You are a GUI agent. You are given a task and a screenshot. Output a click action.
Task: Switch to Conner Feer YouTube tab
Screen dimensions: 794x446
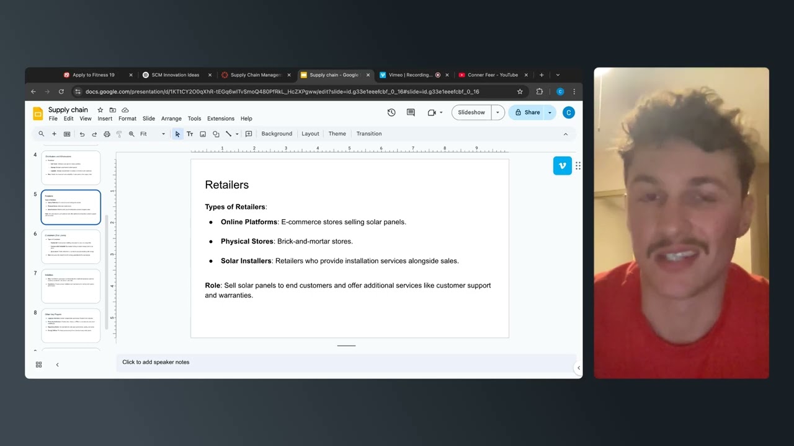click(x=493, y=75)
